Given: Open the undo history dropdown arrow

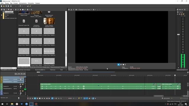Looking at the screenshot, I should point(22,6).
